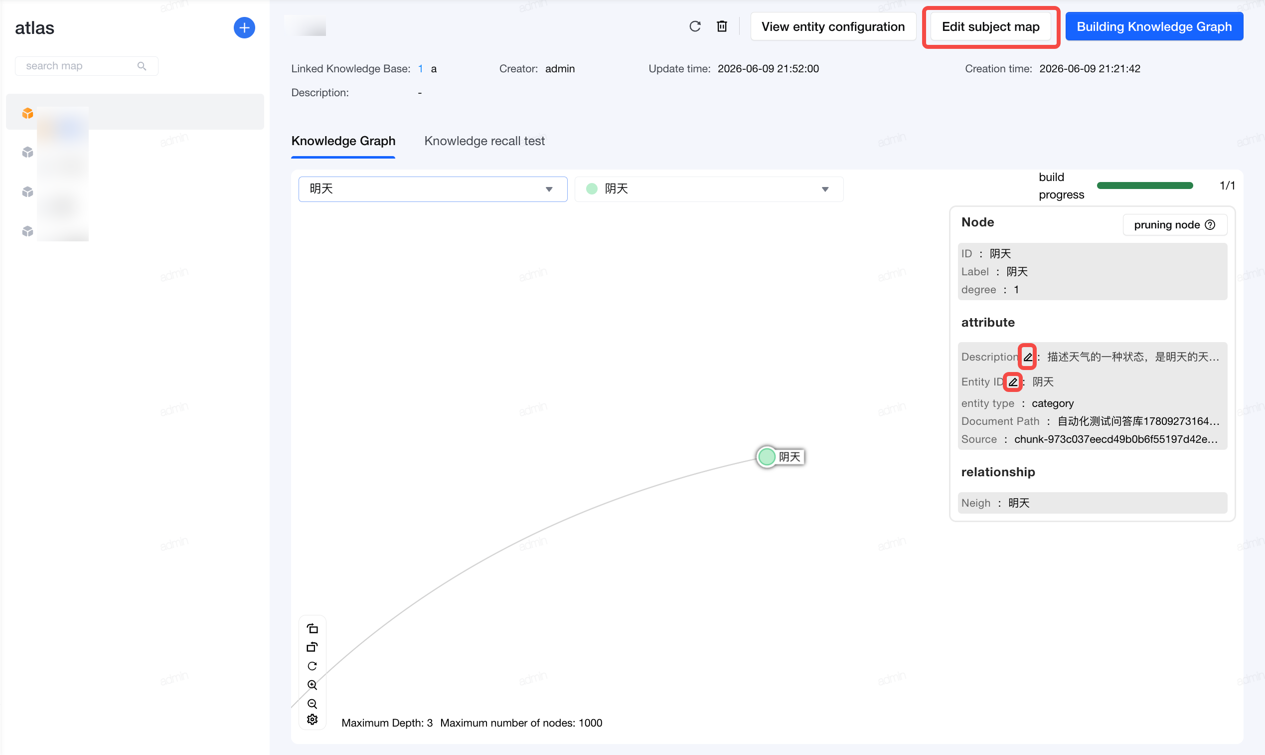Open graph settings gear icon
The width and height of the screenshot is (1265, 755).
[312, 720]
